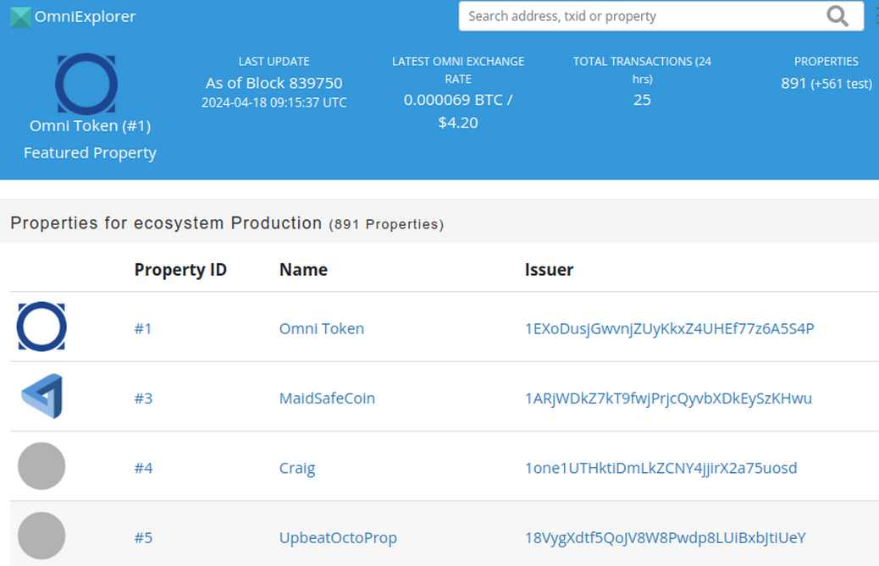The height and width of the screenshot is (566, 879).
Task: Open the UpbeatOctoProp property link
Action: click(x=338, y=538)
